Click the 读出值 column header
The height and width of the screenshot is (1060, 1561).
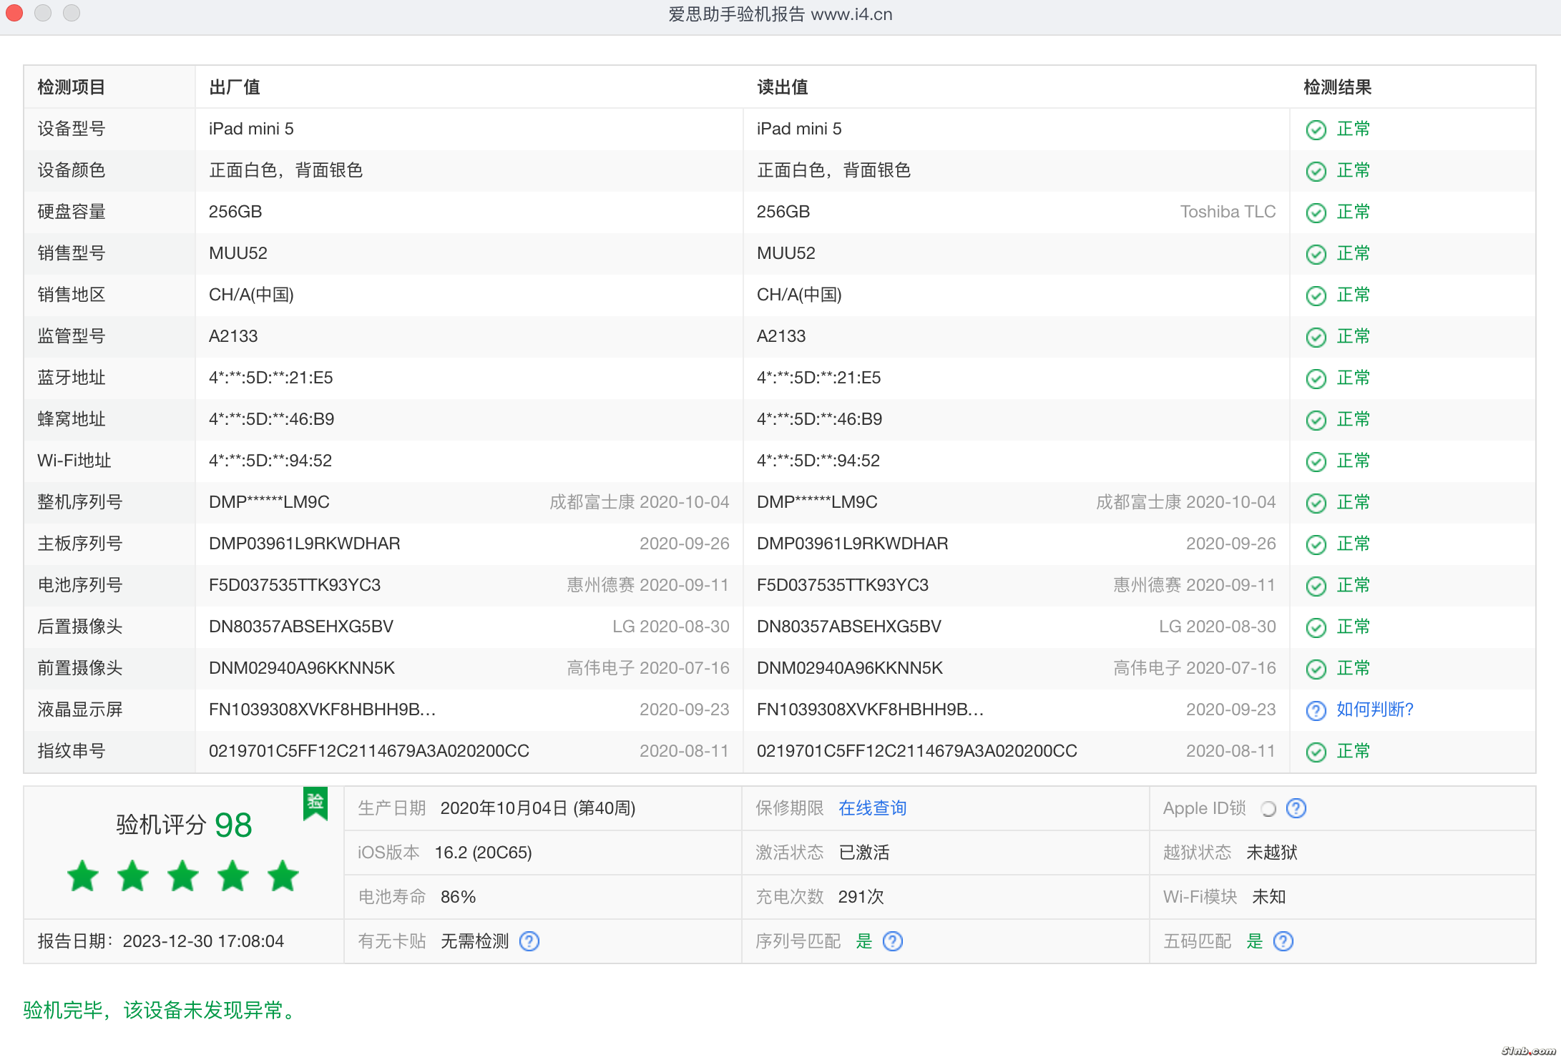[782, 87]
